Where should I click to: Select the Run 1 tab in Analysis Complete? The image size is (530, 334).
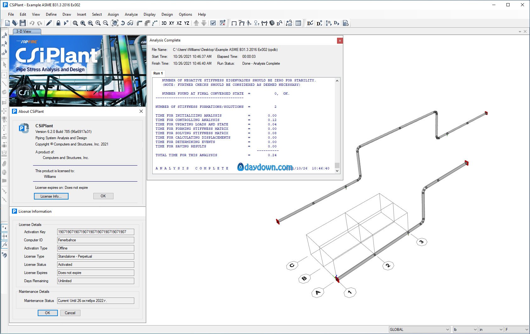tap(158, 73)
